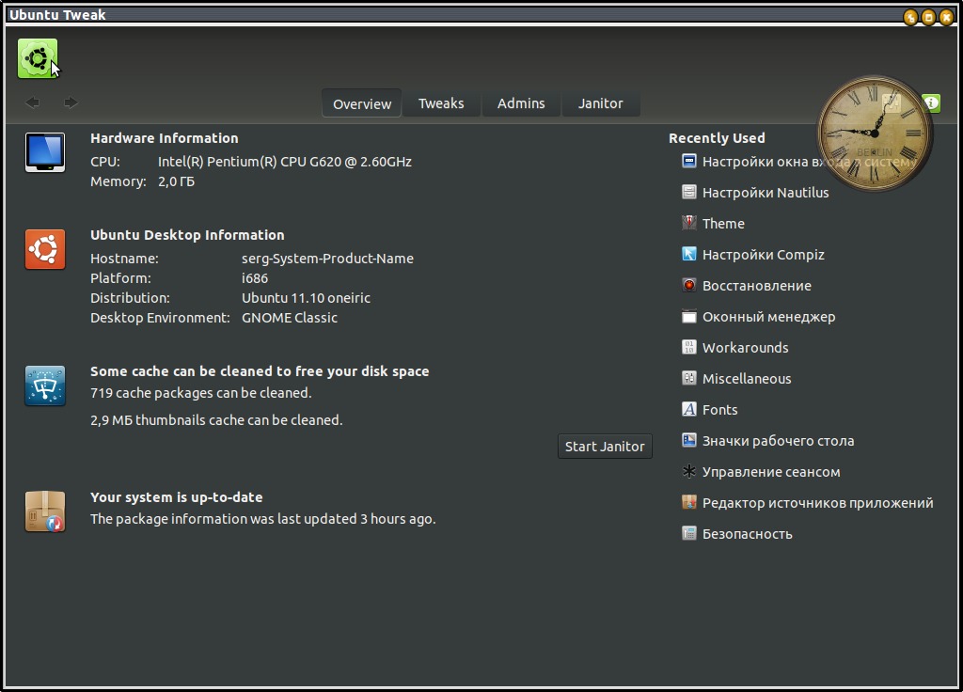
Task: Close the Ubuntu Tweak window
Action: tap(946, 17)
